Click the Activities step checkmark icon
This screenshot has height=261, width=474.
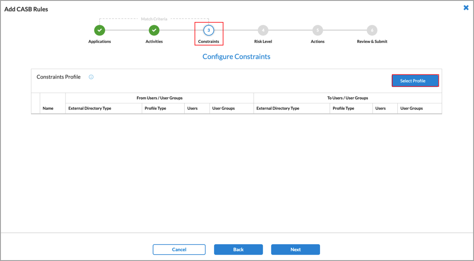click(x=154, y=30)
